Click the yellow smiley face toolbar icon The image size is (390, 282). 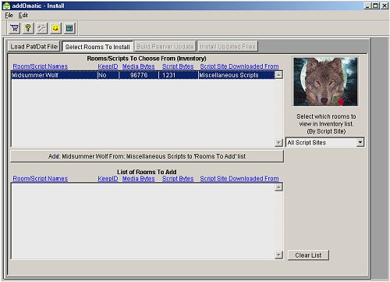coord(55,28)
